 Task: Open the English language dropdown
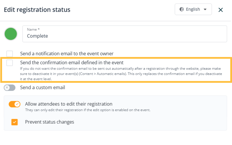point(193,10)
